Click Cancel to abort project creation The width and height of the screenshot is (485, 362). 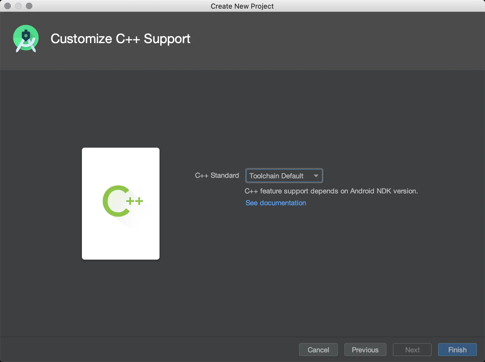(318, 350)
